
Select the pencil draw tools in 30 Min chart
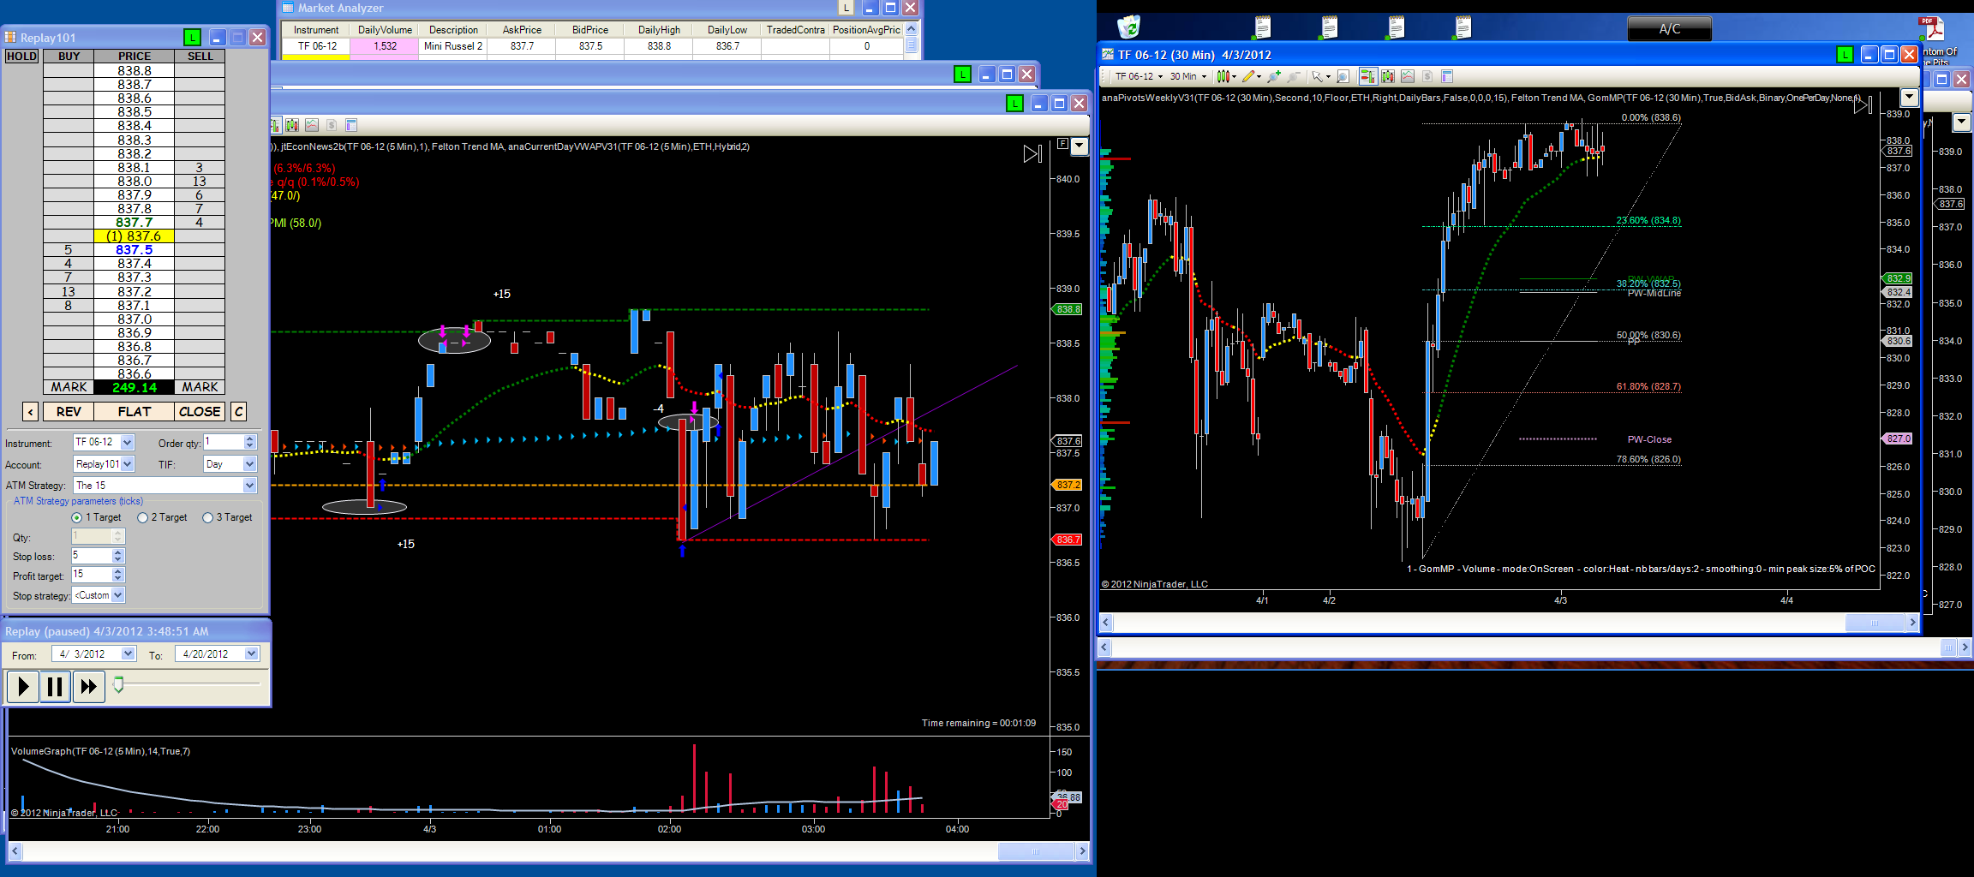[1251, 76]
